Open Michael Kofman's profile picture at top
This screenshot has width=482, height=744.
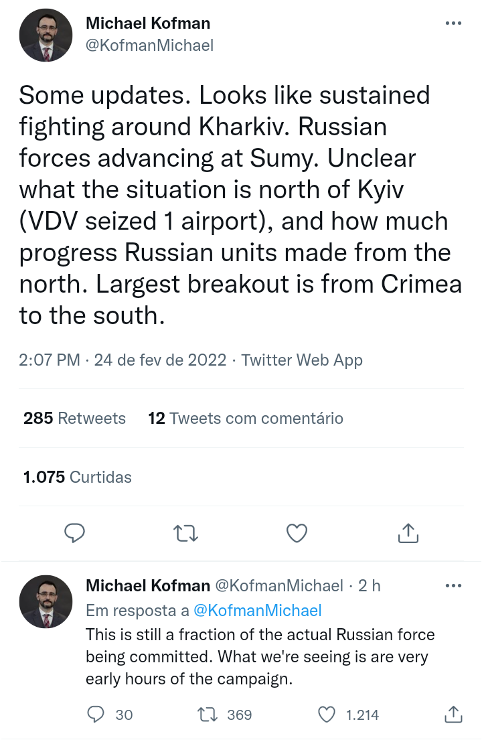tap(46, 36)
